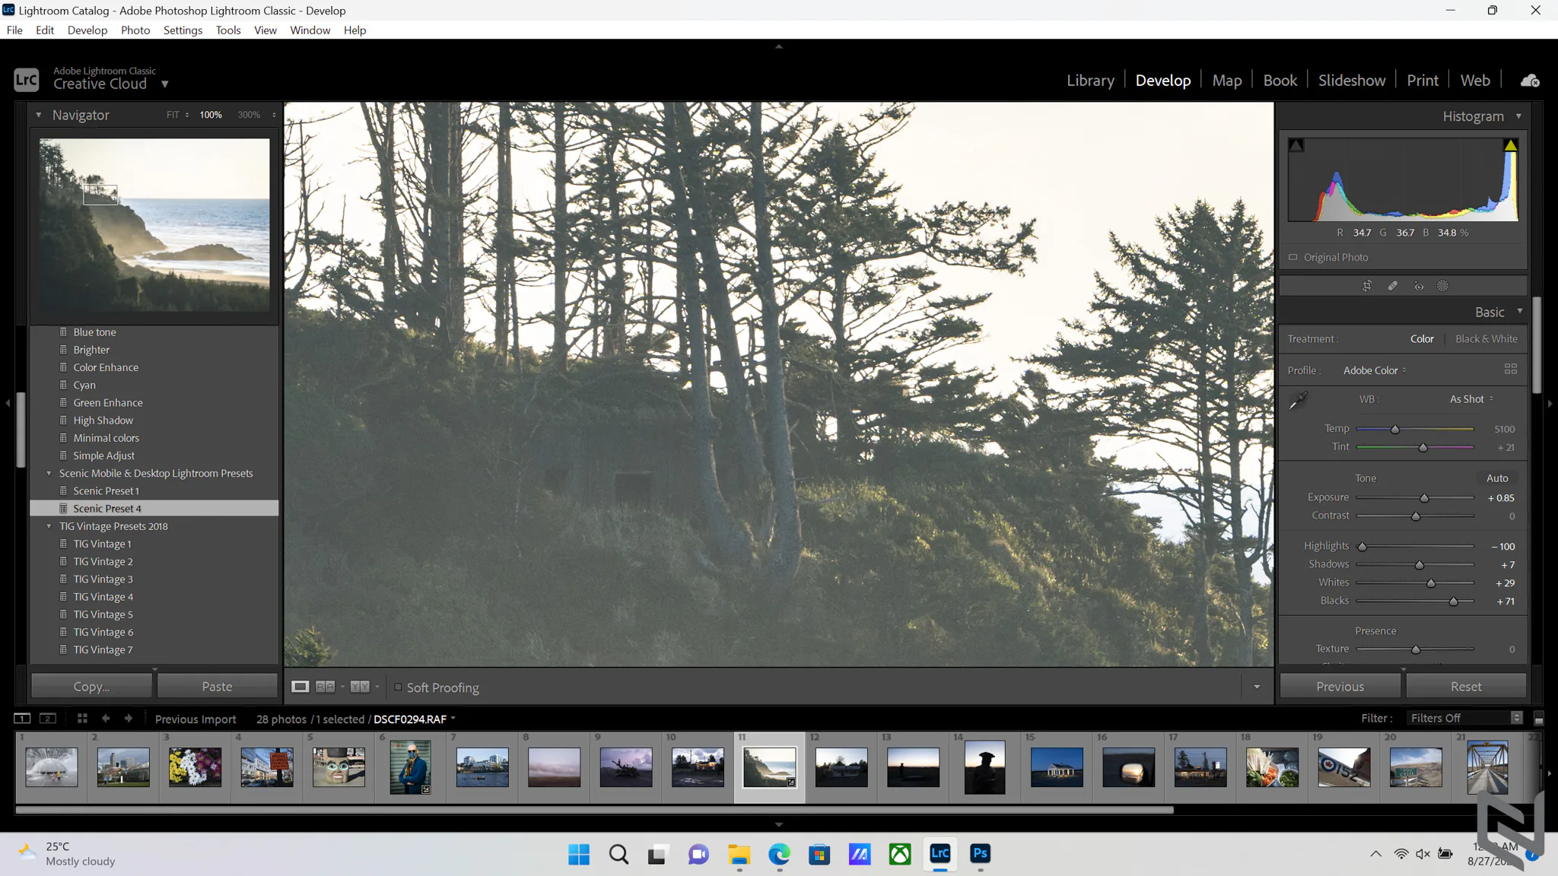
Task: Enable the Soft Proofing checkbox
Action: point(398,687)
